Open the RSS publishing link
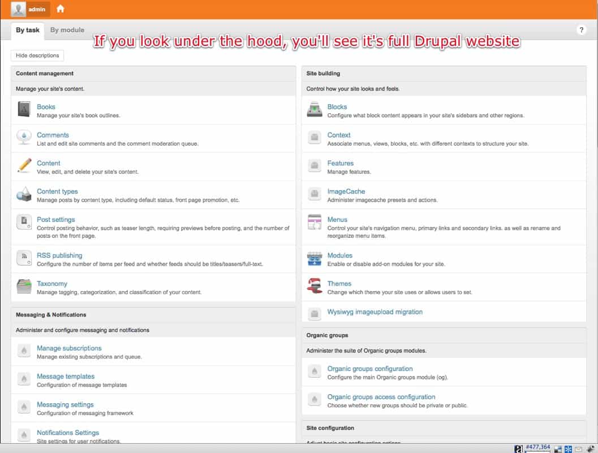The width and height of the screenshot is (598, 453). [x=59, y=255]
